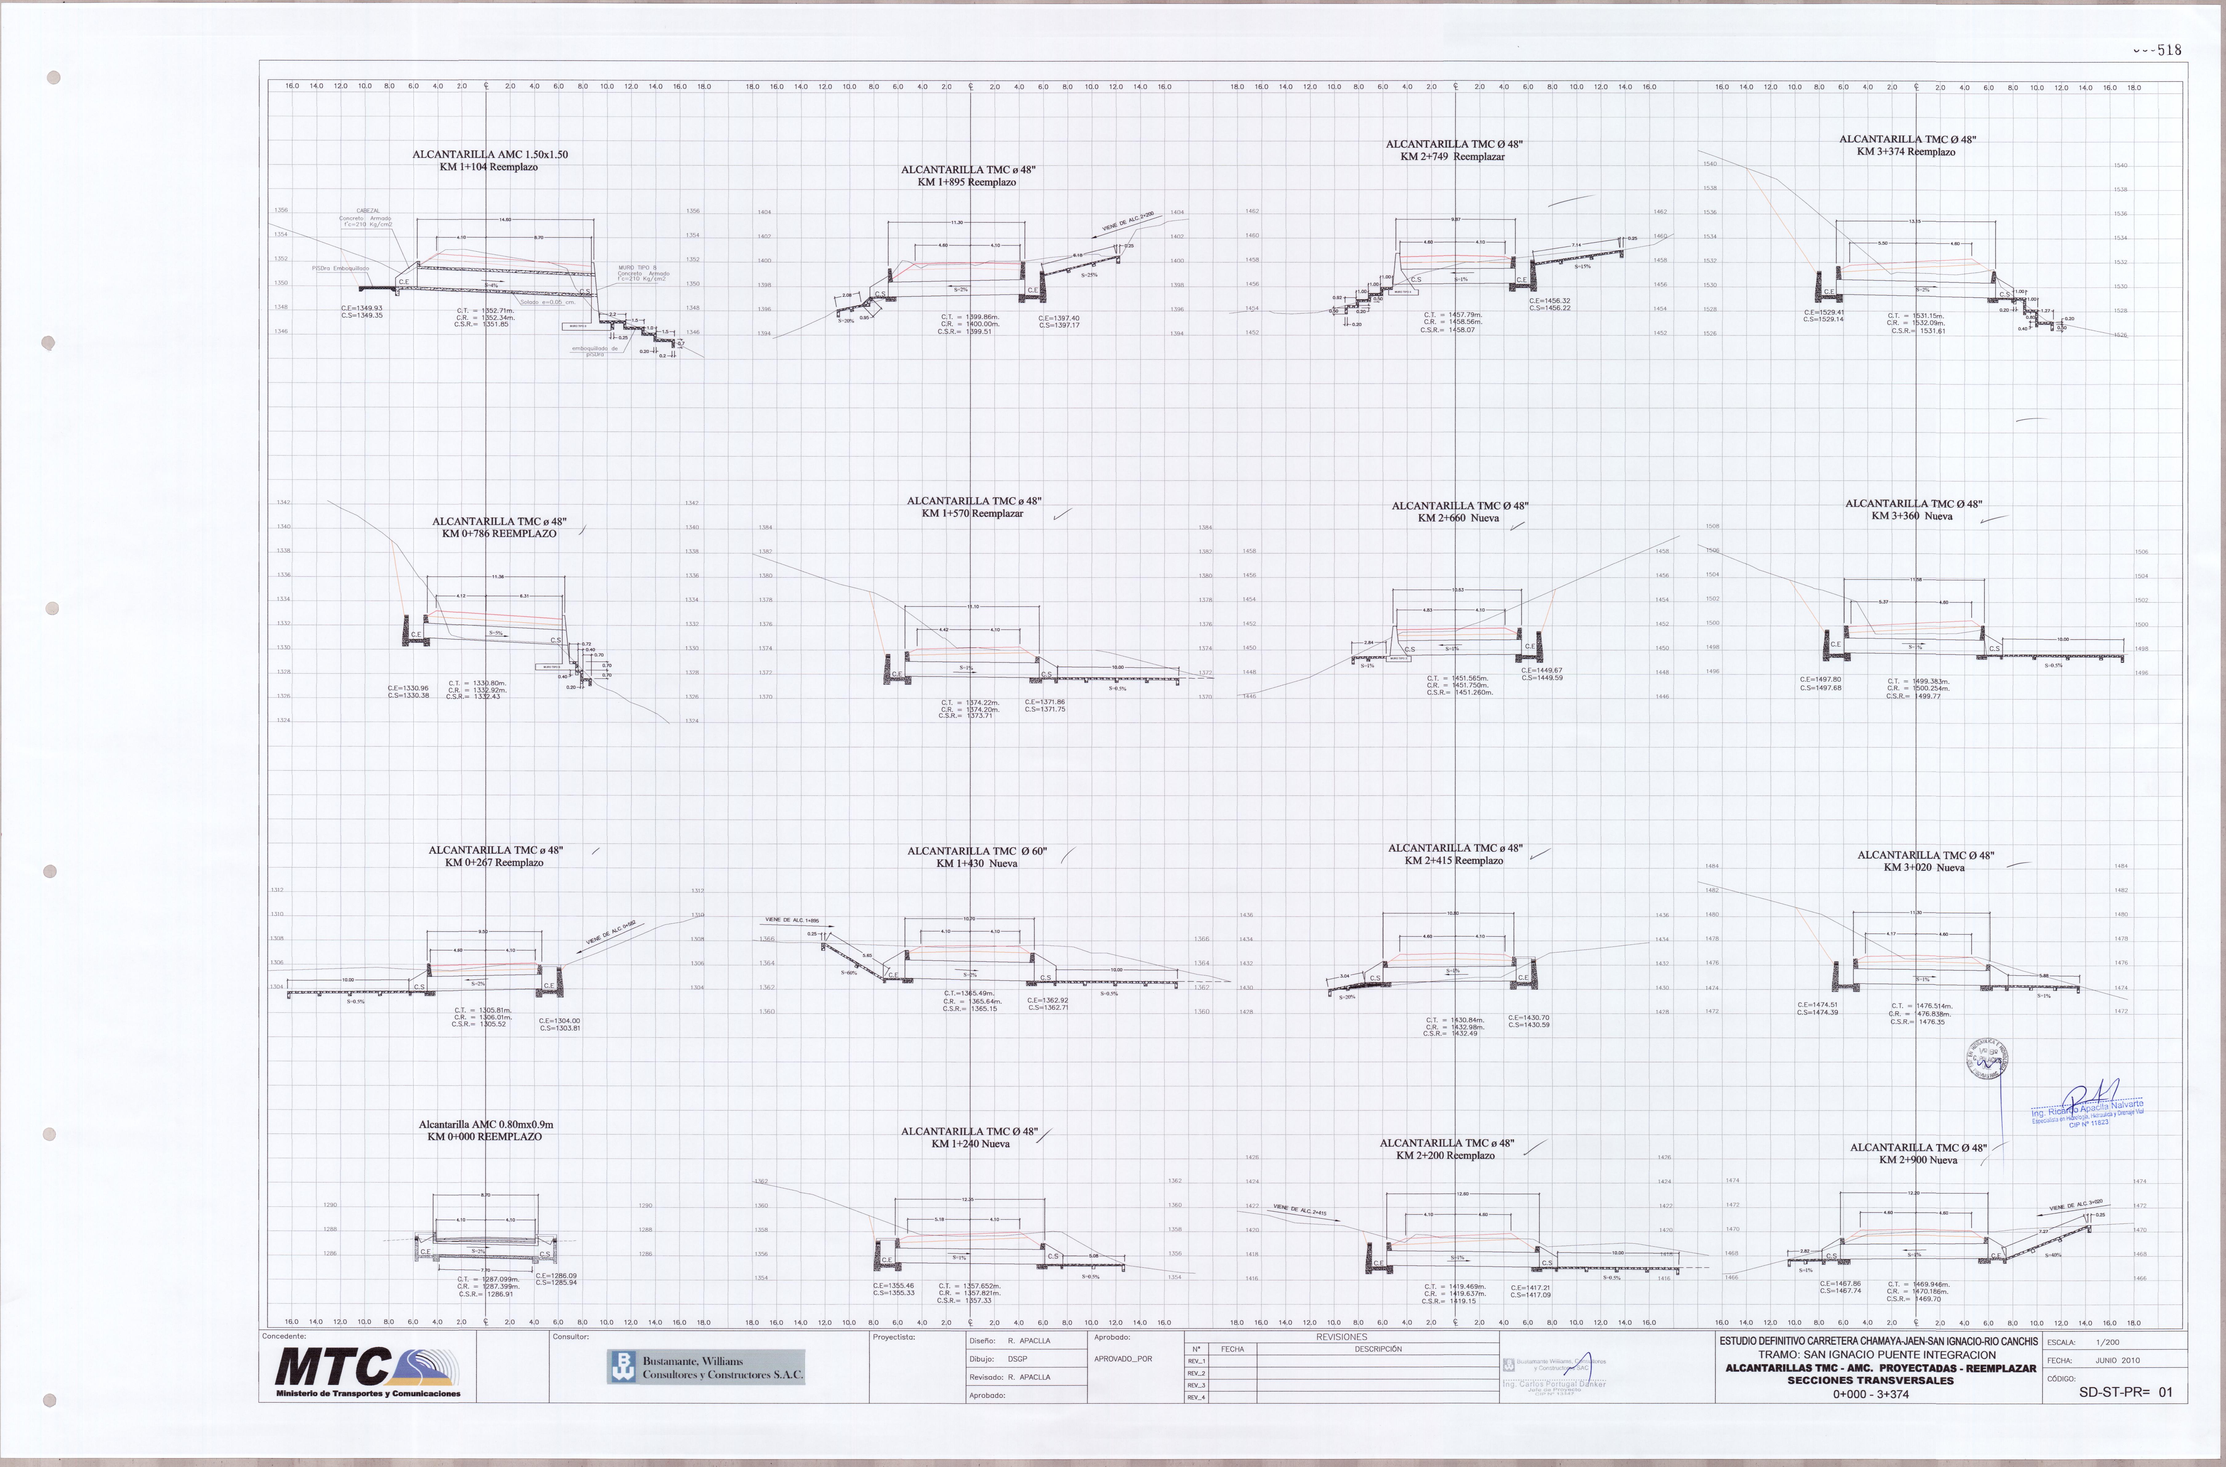Screen dimensions: 2226x1467
Task: Click the 'JUNIO 2010' date value
Action: [x=2117, y=1360]
